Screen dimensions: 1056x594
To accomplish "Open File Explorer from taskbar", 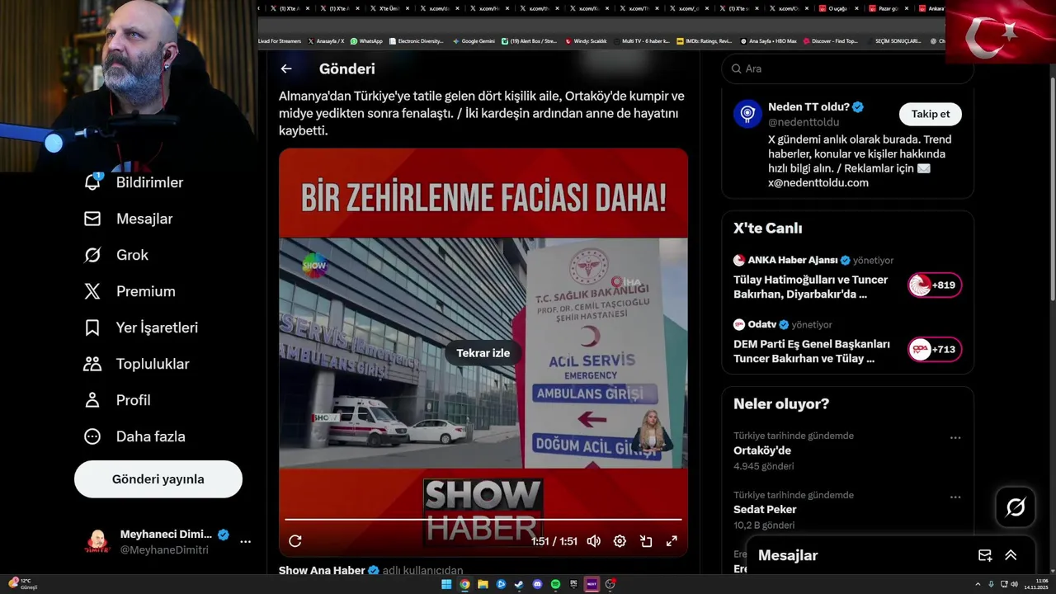I will 483,584.
